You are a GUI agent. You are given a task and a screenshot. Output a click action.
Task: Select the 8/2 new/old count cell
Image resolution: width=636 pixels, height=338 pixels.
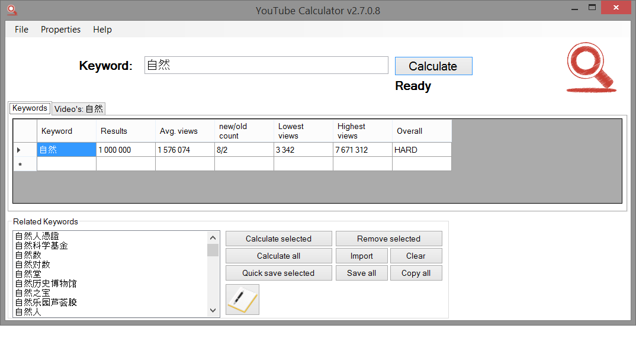click(x=244, y=150)
